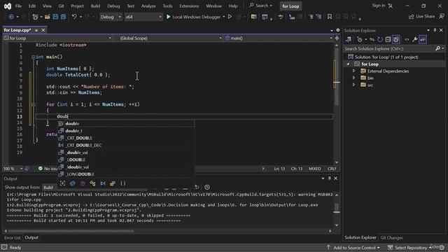448x252 pixels.
Task: Expand the bin folder
Action: pyautogui.click(x=353, y=78)
